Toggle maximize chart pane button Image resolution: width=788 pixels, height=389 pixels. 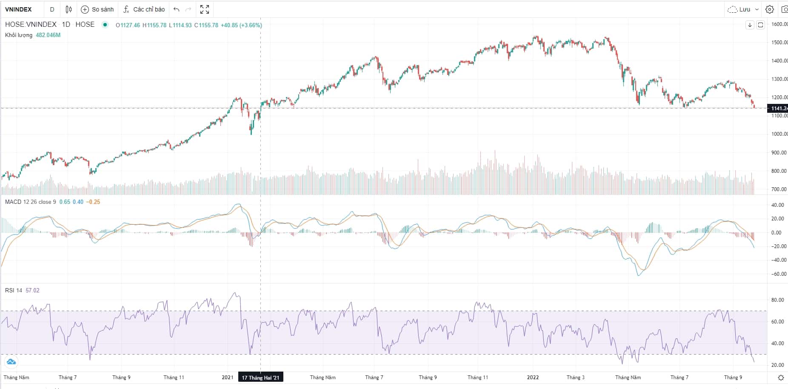(761, 25)
